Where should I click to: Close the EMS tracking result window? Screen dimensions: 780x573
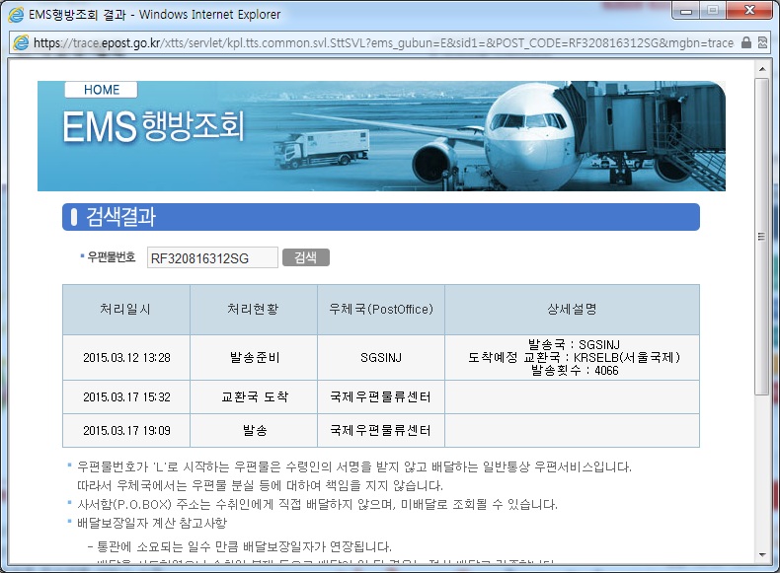pos(749,11)
